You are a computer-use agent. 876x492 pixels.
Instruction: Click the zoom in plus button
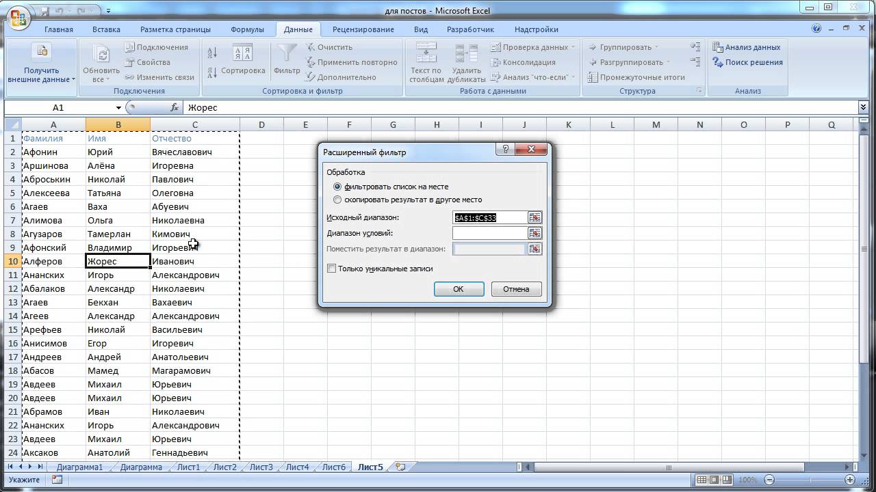[850, 480]
